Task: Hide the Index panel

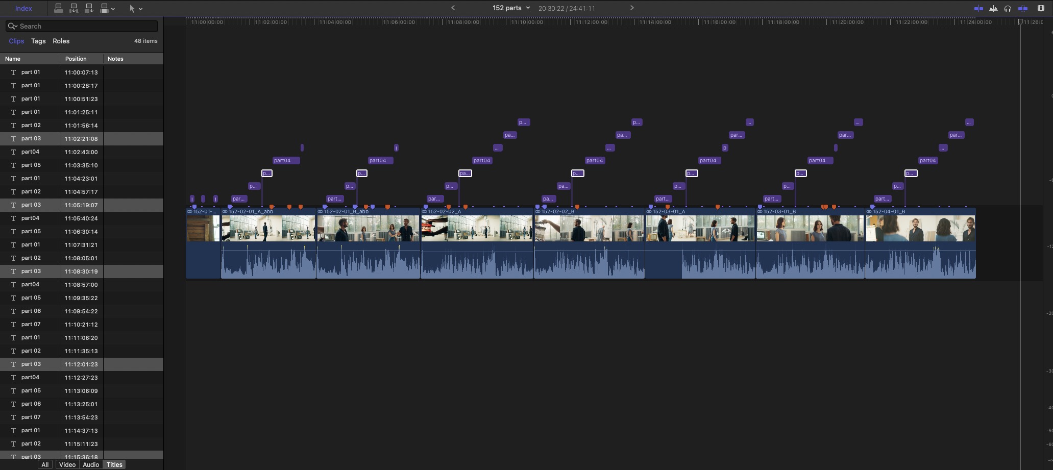Action: [x=23, y=8]
